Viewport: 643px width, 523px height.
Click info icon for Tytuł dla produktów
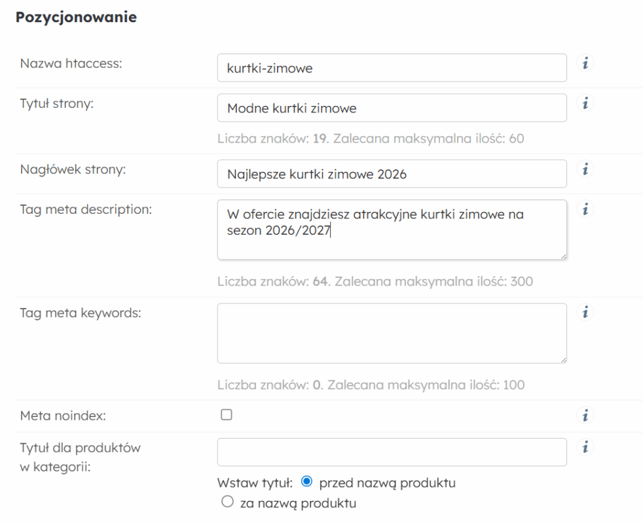tap(585, 448)
